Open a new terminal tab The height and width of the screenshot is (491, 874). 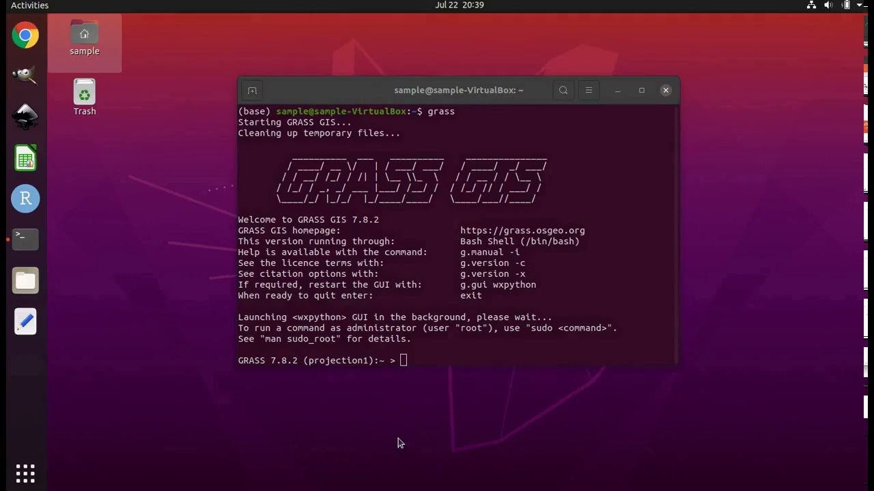[x=252, y=90]
